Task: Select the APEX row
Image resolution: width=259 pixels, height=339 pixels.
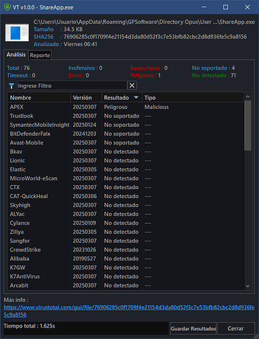Action: coord(126,107)
